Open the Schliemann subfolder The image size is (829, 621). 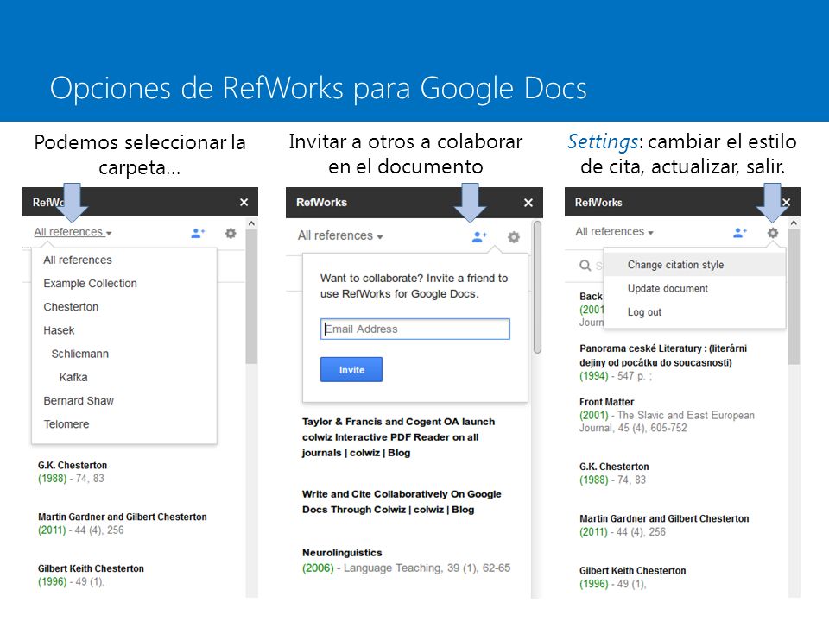(x=79, y=354)
